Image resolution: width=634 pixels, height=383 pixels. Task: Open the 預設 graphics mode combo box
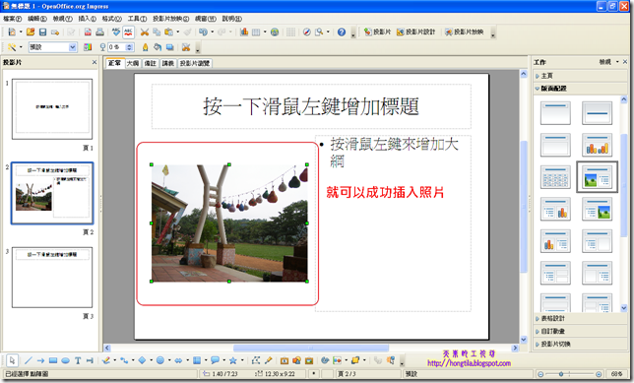tap(52, 47)
